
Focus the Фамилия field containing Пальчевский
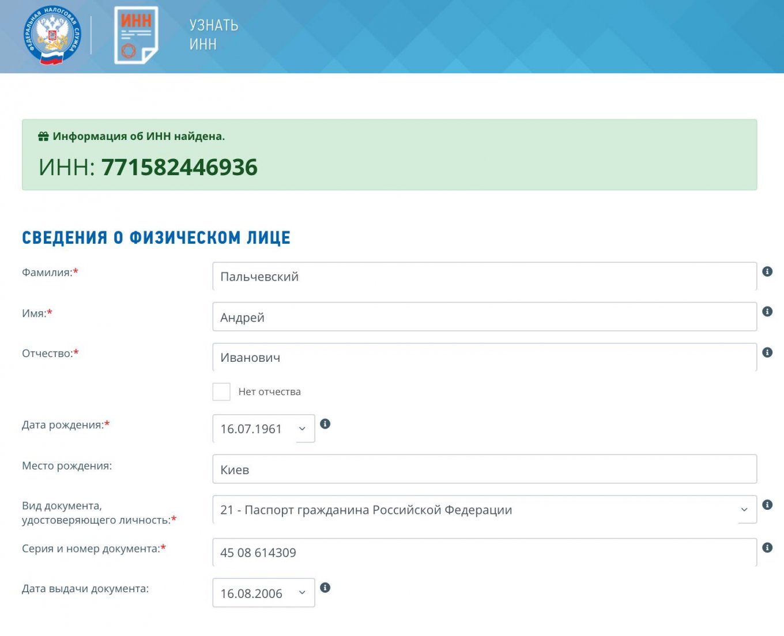pyautogui.click(x=484, y=277)
